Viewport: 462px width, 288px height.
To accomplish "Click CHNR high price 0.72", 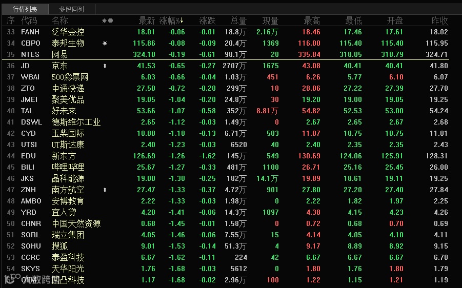I will click(x=313, y=223).
